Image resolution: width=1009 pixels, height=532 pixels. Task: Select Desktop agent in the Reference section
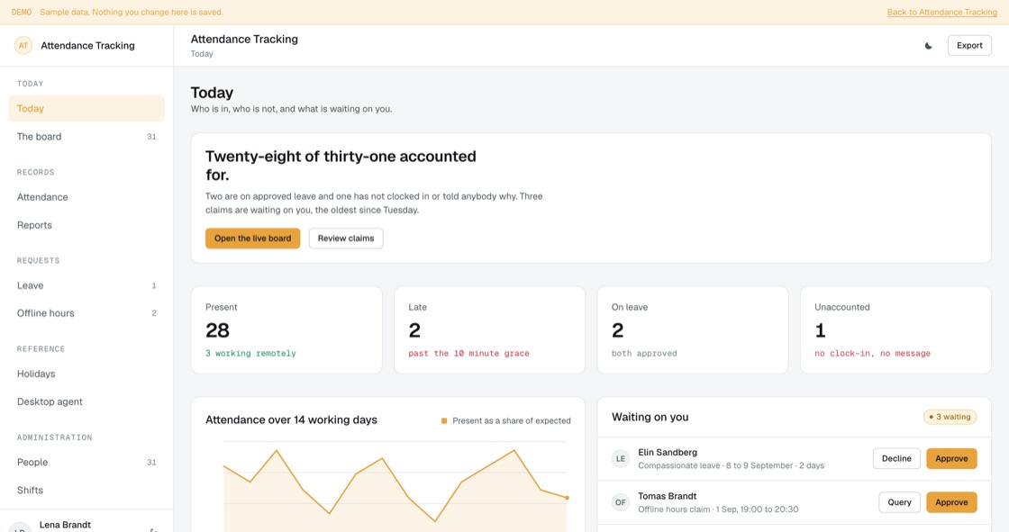(x=86, y=401)
